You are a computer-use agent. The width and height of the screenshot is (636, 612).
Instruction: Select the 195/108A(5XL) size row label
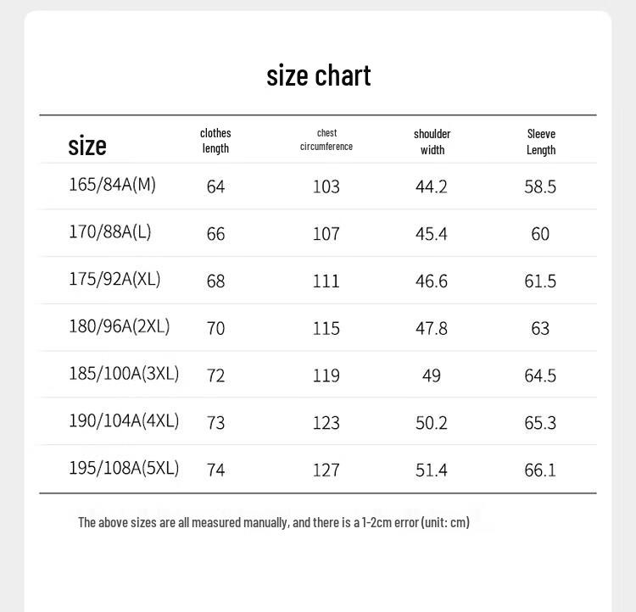tap(124, 468)
